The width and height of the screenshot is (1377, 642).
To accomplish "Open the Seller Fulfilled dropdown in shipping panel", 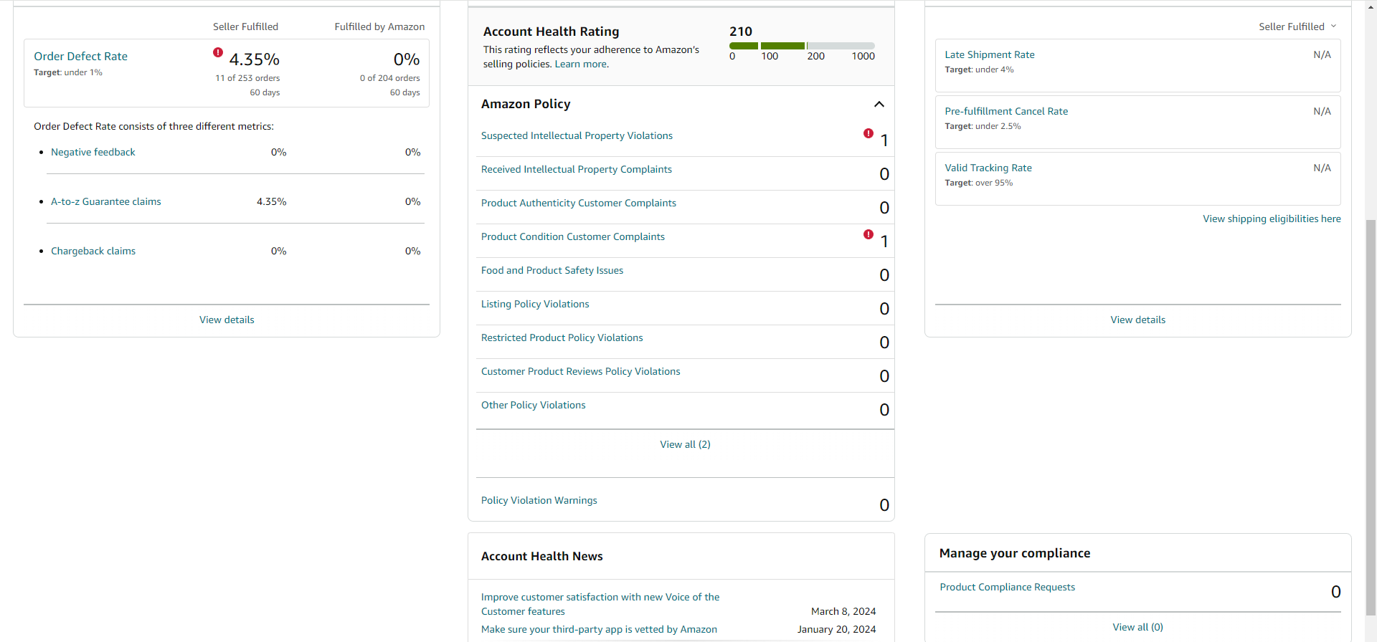I will point(1297,27).
